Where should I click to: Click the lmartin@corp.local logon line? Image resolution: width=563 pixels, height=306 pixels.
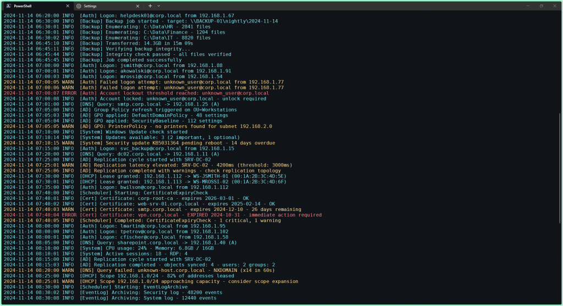[114, 226]
